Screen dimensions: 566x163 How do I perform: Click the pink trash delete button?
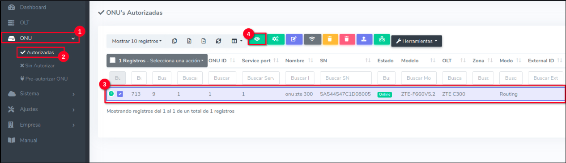click(x=347, y=39)
